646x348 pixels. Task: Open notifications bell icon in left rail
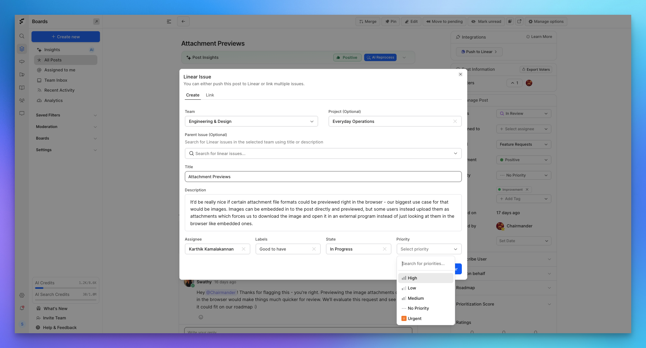tap(22, 308)
